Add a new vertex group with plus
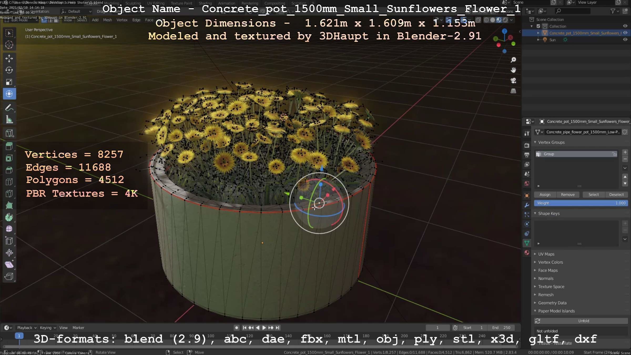This screenshot has height=355, width=631. 625,152
